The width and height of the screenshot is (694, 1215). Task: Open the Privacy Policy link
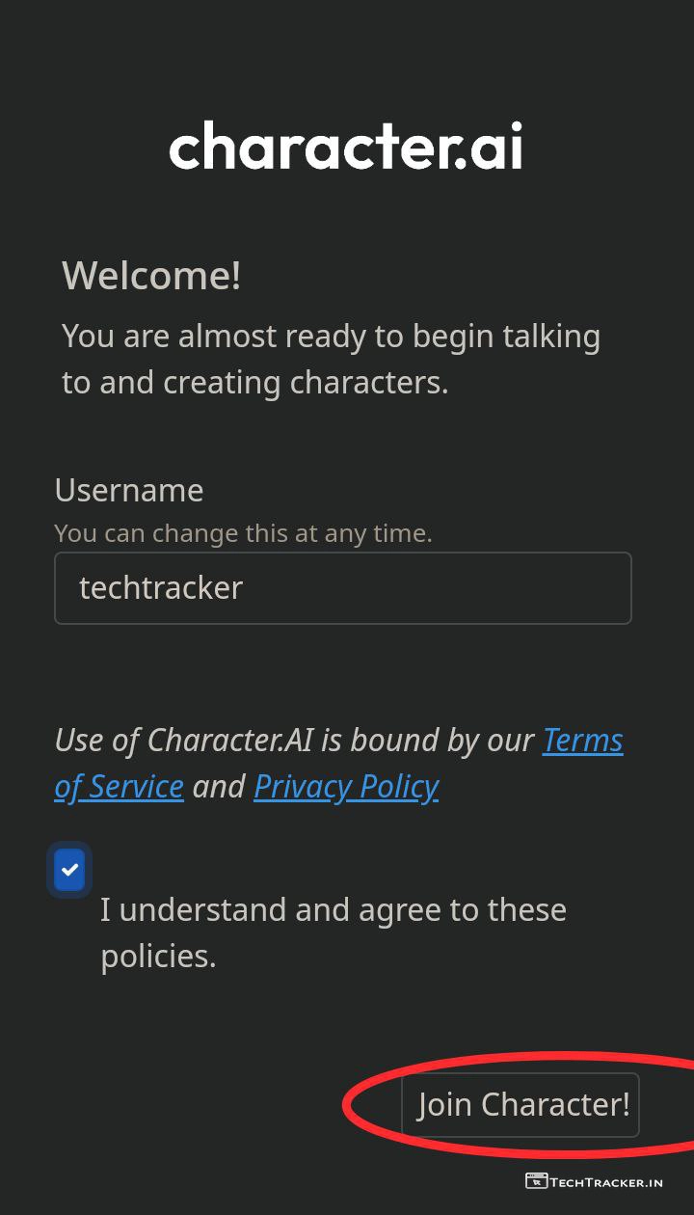click(346, 787)
